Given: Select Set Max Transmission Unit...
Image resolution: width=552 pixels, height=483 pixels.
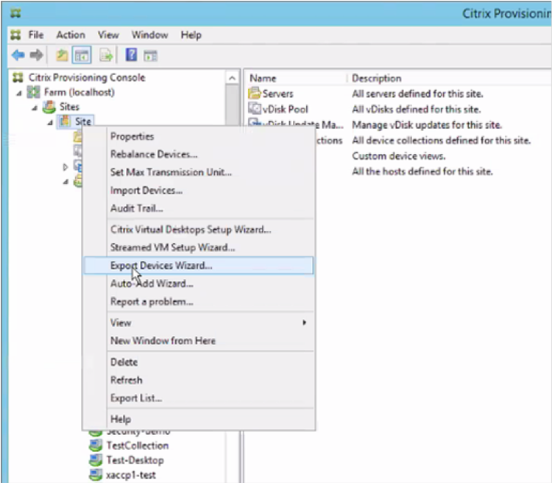Looking at the screenshot, I should click(199, 172).
